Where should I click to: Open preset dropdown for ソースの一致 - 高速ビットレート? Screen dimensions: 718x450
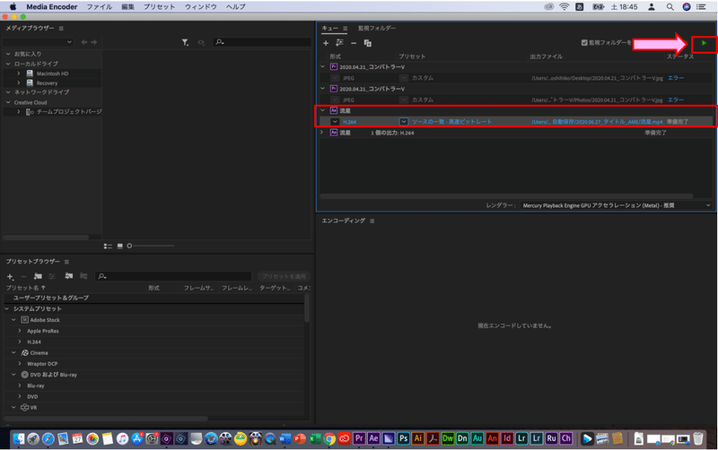click(x=403, y=122)
